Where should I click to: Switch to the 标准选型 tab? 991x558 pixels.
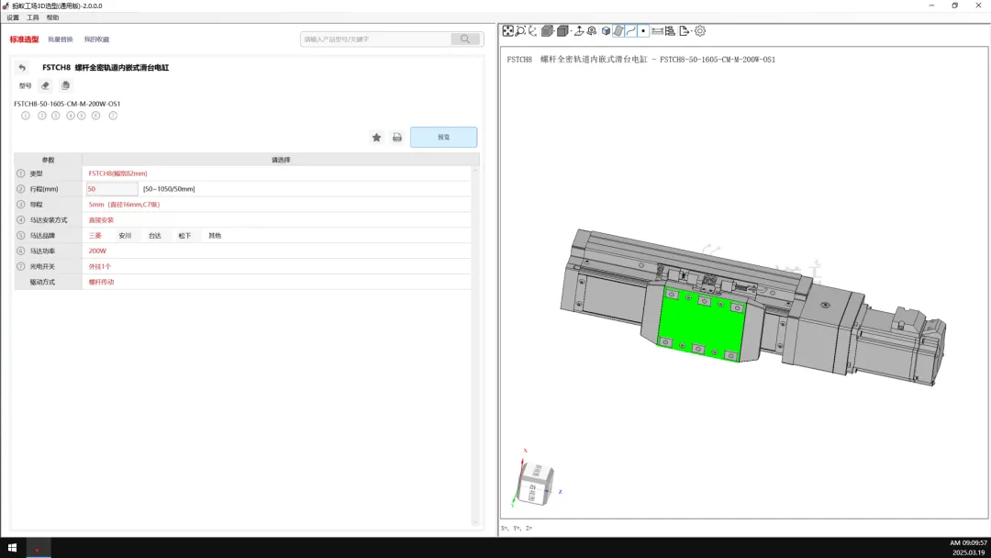tap(24, 39)
